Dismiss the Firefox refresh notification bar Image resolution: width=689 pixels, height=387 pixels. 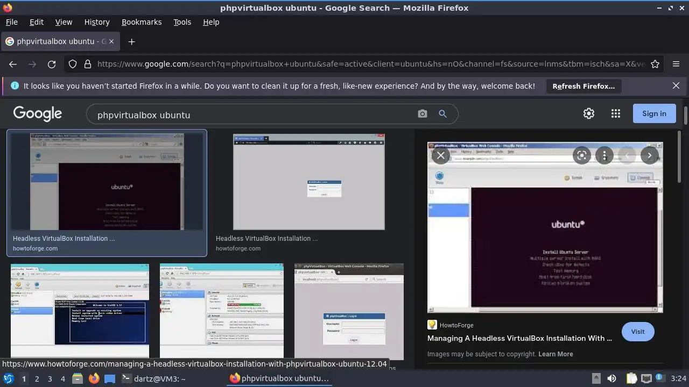coord(676,85)
